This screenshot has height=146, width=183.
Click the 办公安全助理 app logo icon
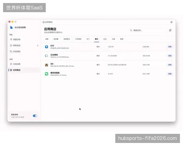[x=11, y=27]
